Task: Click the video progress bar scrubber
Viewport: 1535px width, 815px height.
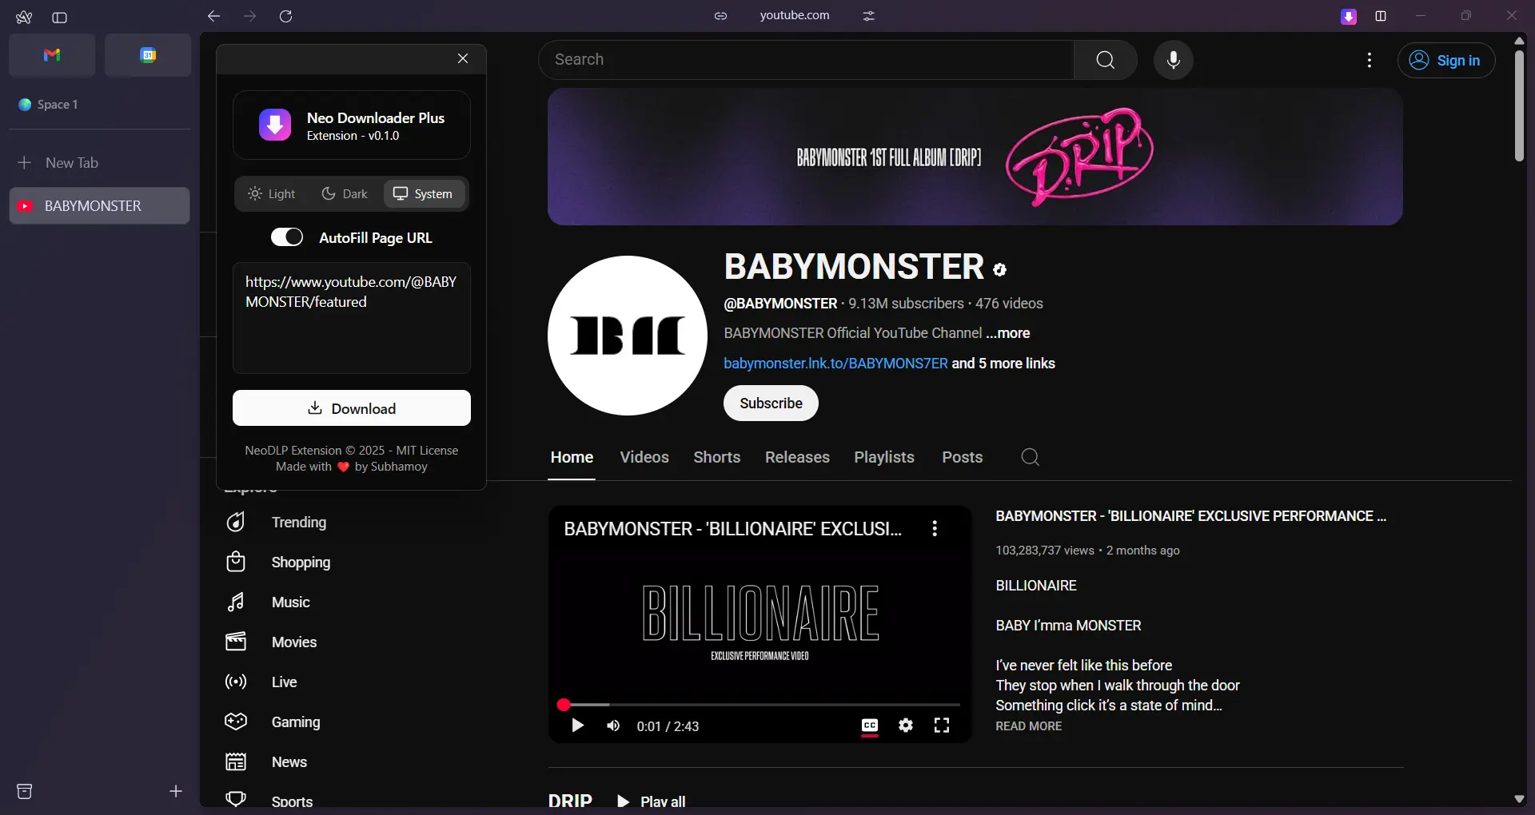Action: (x=564, y=705)
